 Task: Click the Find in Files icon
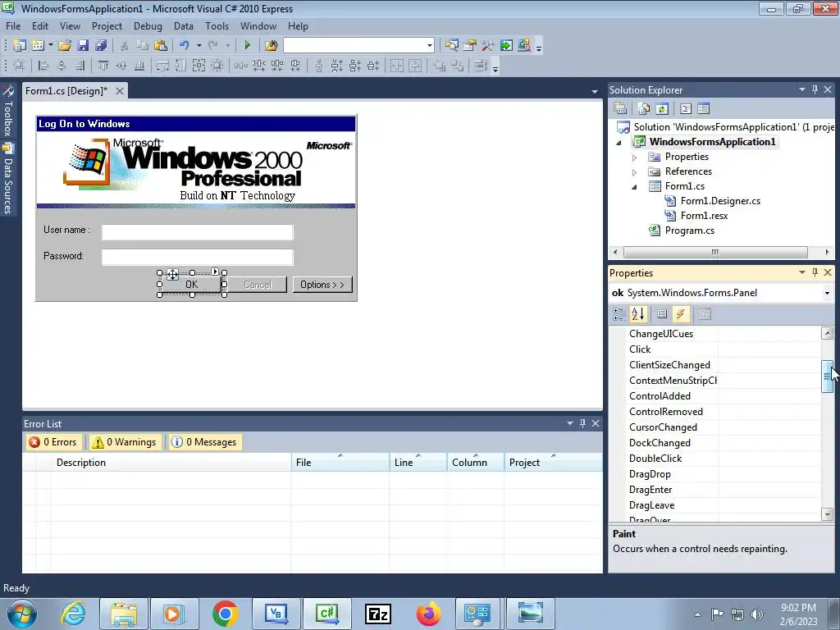[271, 46]
